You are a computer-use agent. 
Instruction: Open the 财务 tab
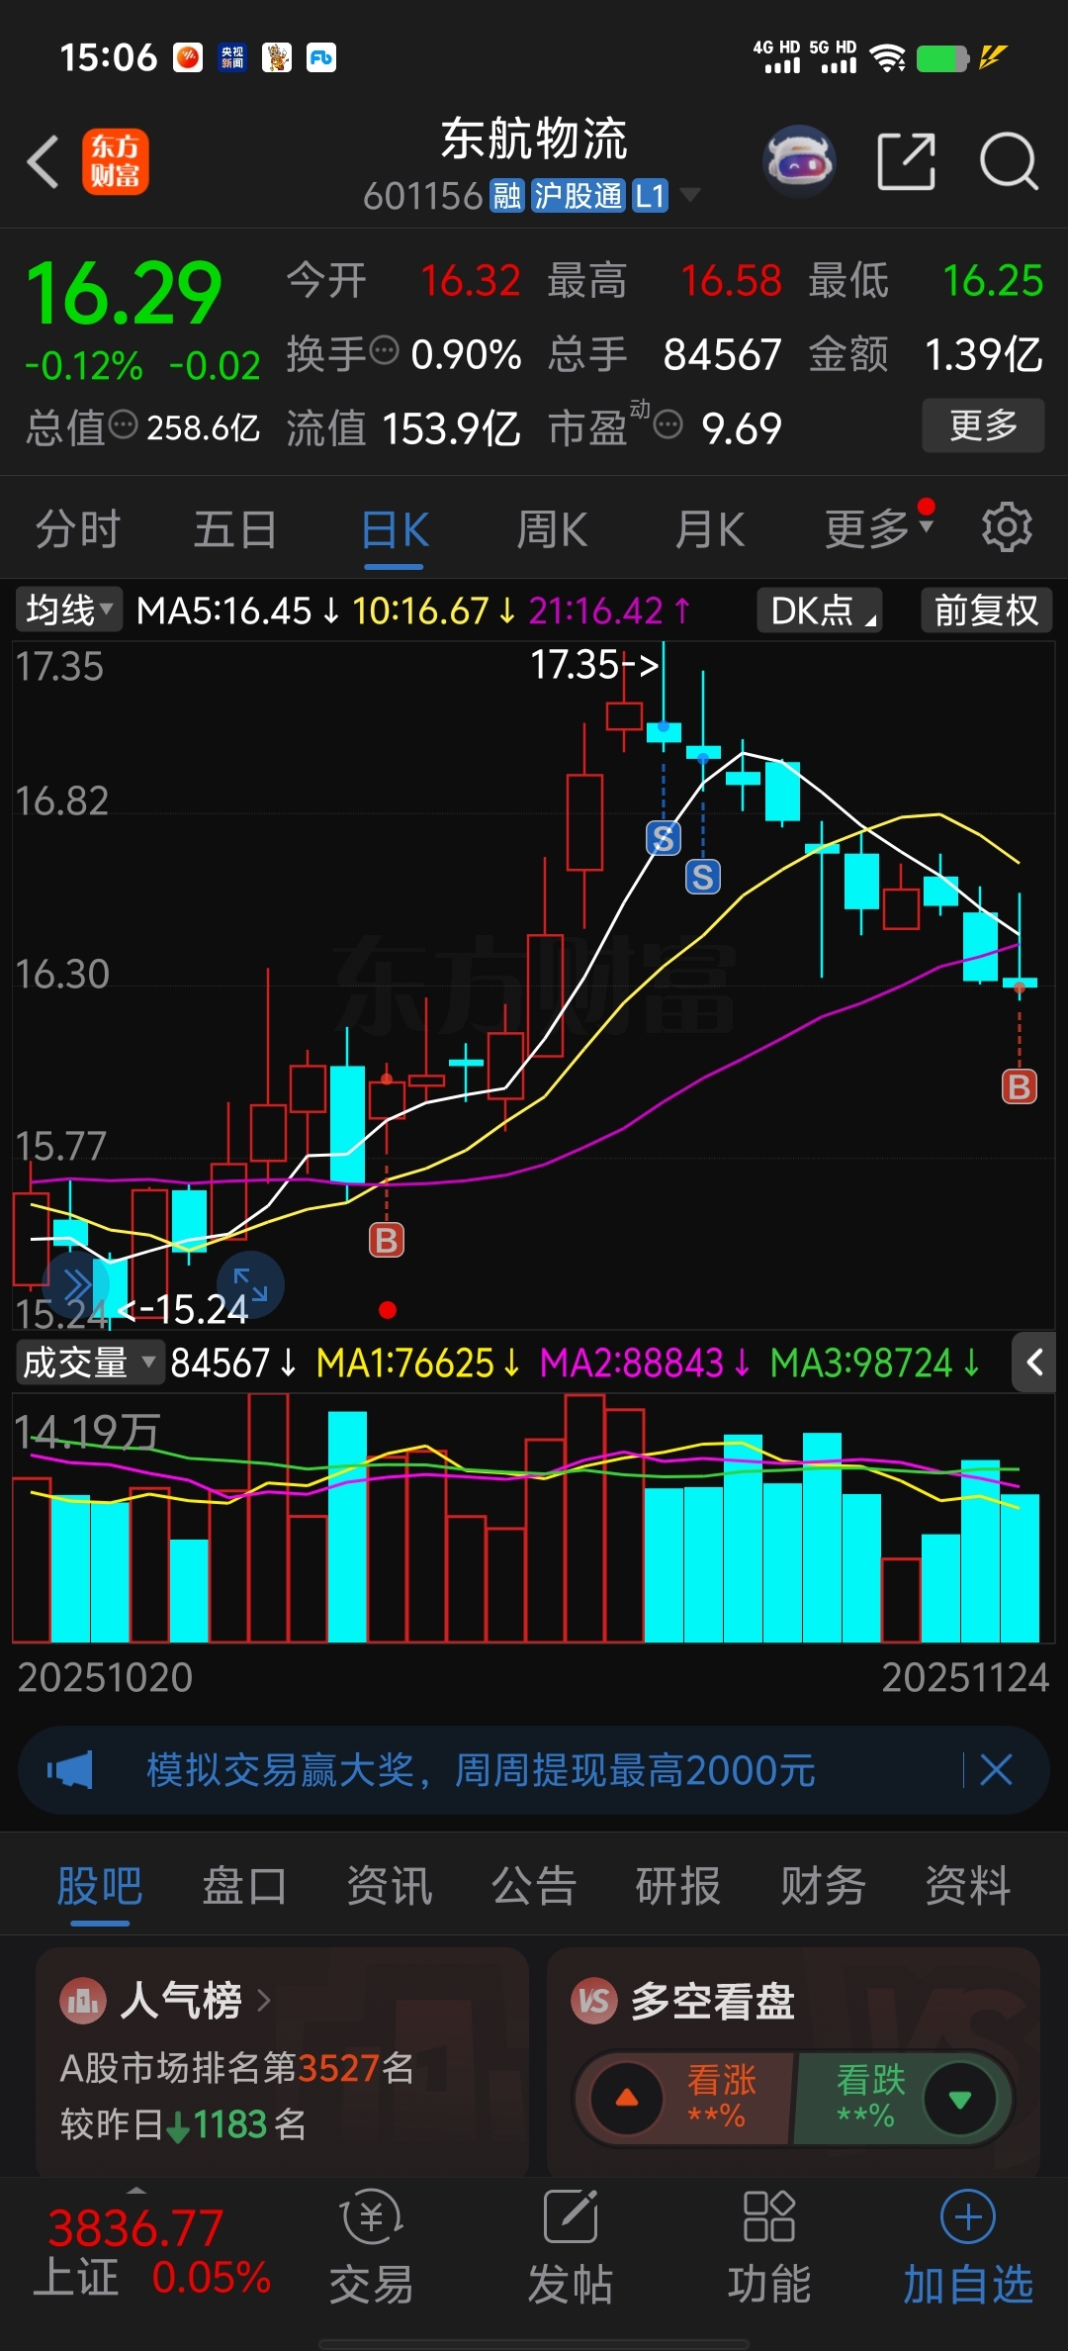coord(823,1885)
